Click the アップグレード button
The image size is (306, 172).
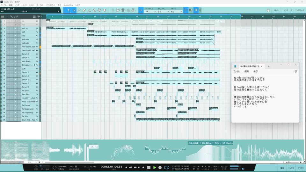click(x=299, y=10)
